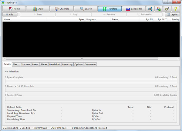Add a new transfer

[x=10, y=14]
